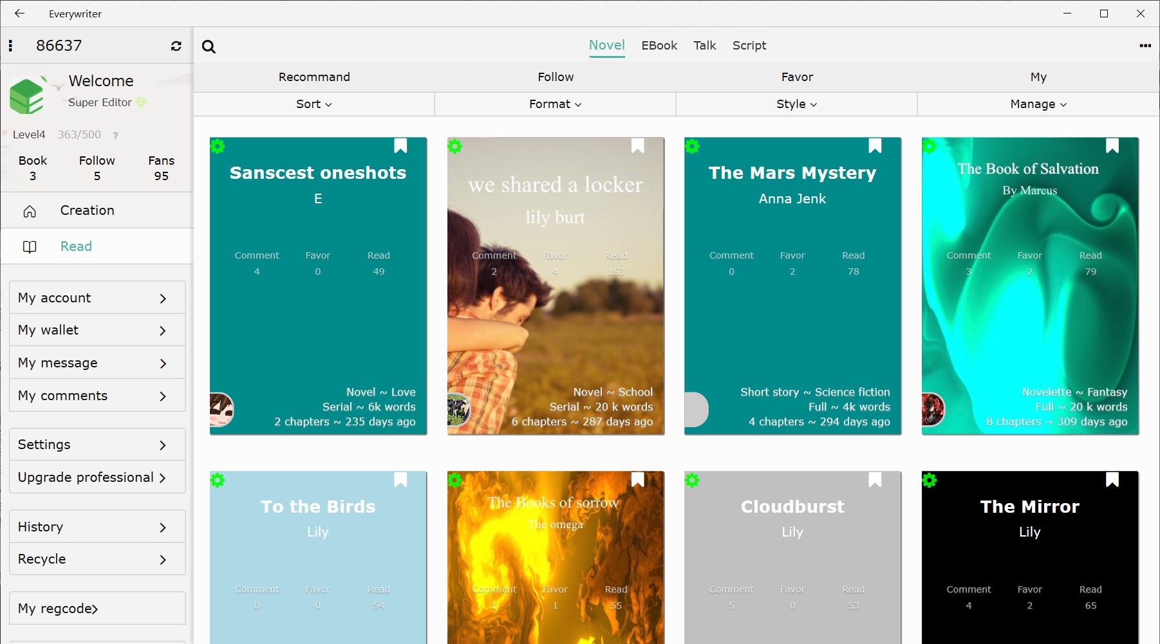Image resolution: width=1160 pixels, height=644 pixels.
Task: Open the three-dot more options menu
Action: click(1145, 46)
